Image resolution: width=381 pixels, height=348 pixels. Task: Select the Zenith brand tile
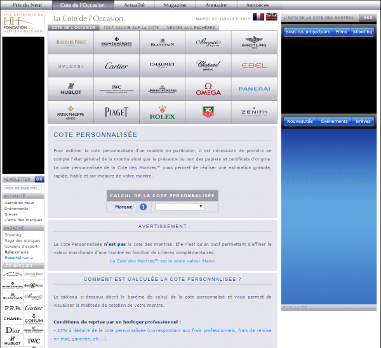point(254,112)
